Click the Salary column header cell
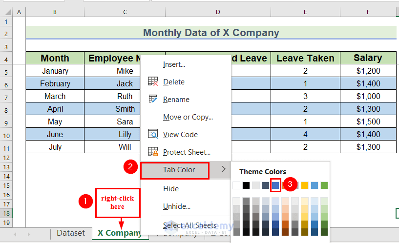Viewport: 399px width, 243px height. pyautogui.click(x=368, y=58)
